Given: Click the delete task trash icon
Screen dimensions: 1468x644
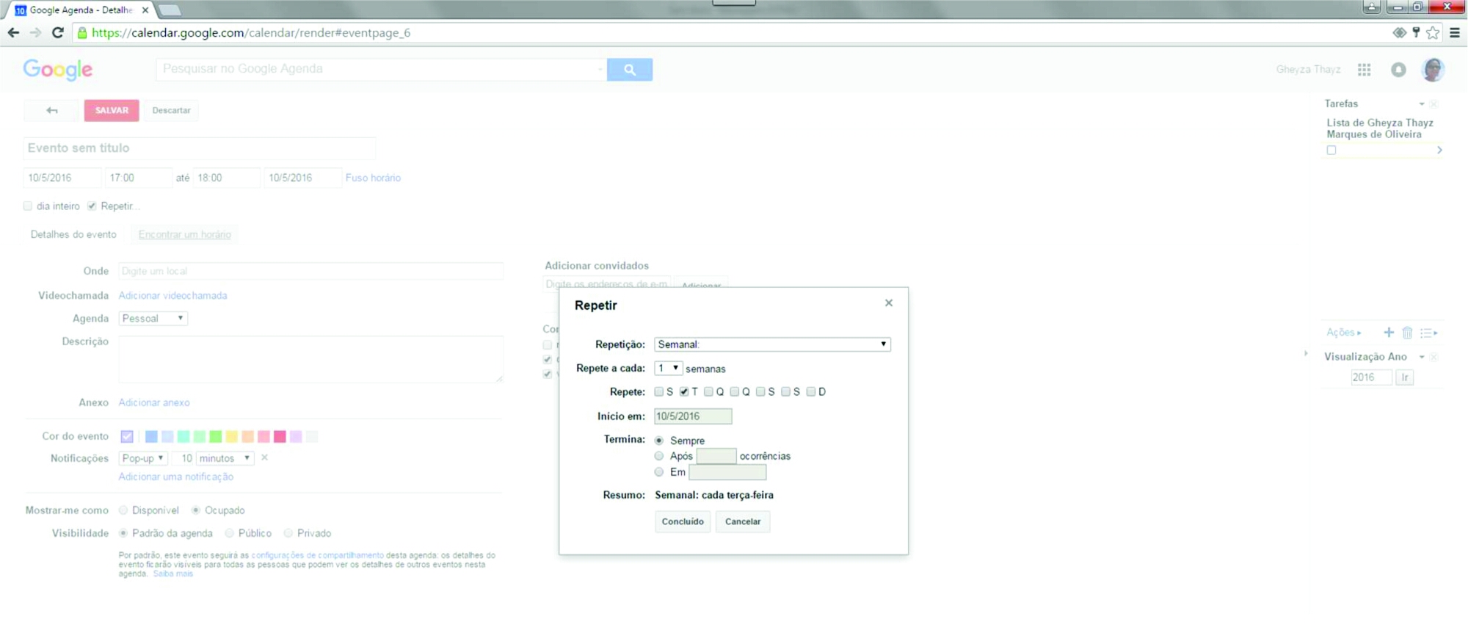Looking at the screenshot, I should 1407,333.
